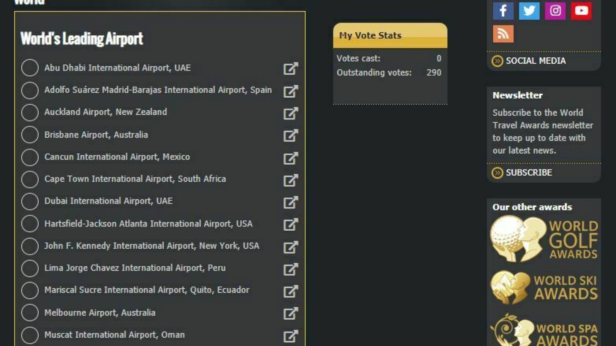616x346 pixels.
Task: Click the Cancun International Airport, Mexico label
Action: [x=117, y=157]
